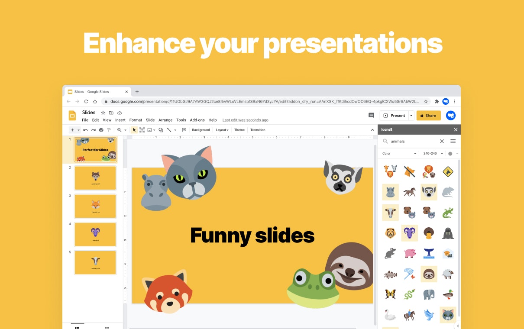
Task: Select the arrow select tool
Action: [134, 130]
